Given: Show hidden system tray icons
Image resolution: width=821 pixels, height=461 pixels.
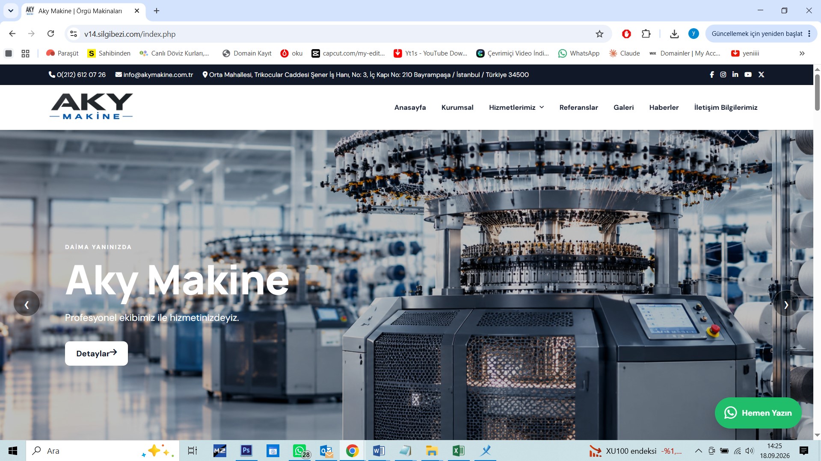Looking at the screenshot, I should pyautogui.click(x=698, y=451).
